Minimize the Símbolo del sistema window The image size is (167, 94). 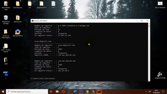(x=136, y=21)
